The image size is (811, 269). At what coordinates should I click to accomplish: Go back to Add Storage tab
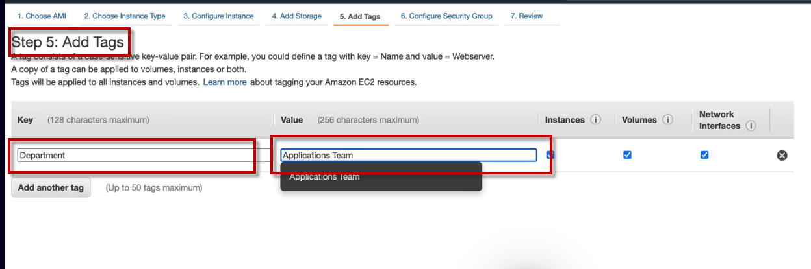(296, 16)
